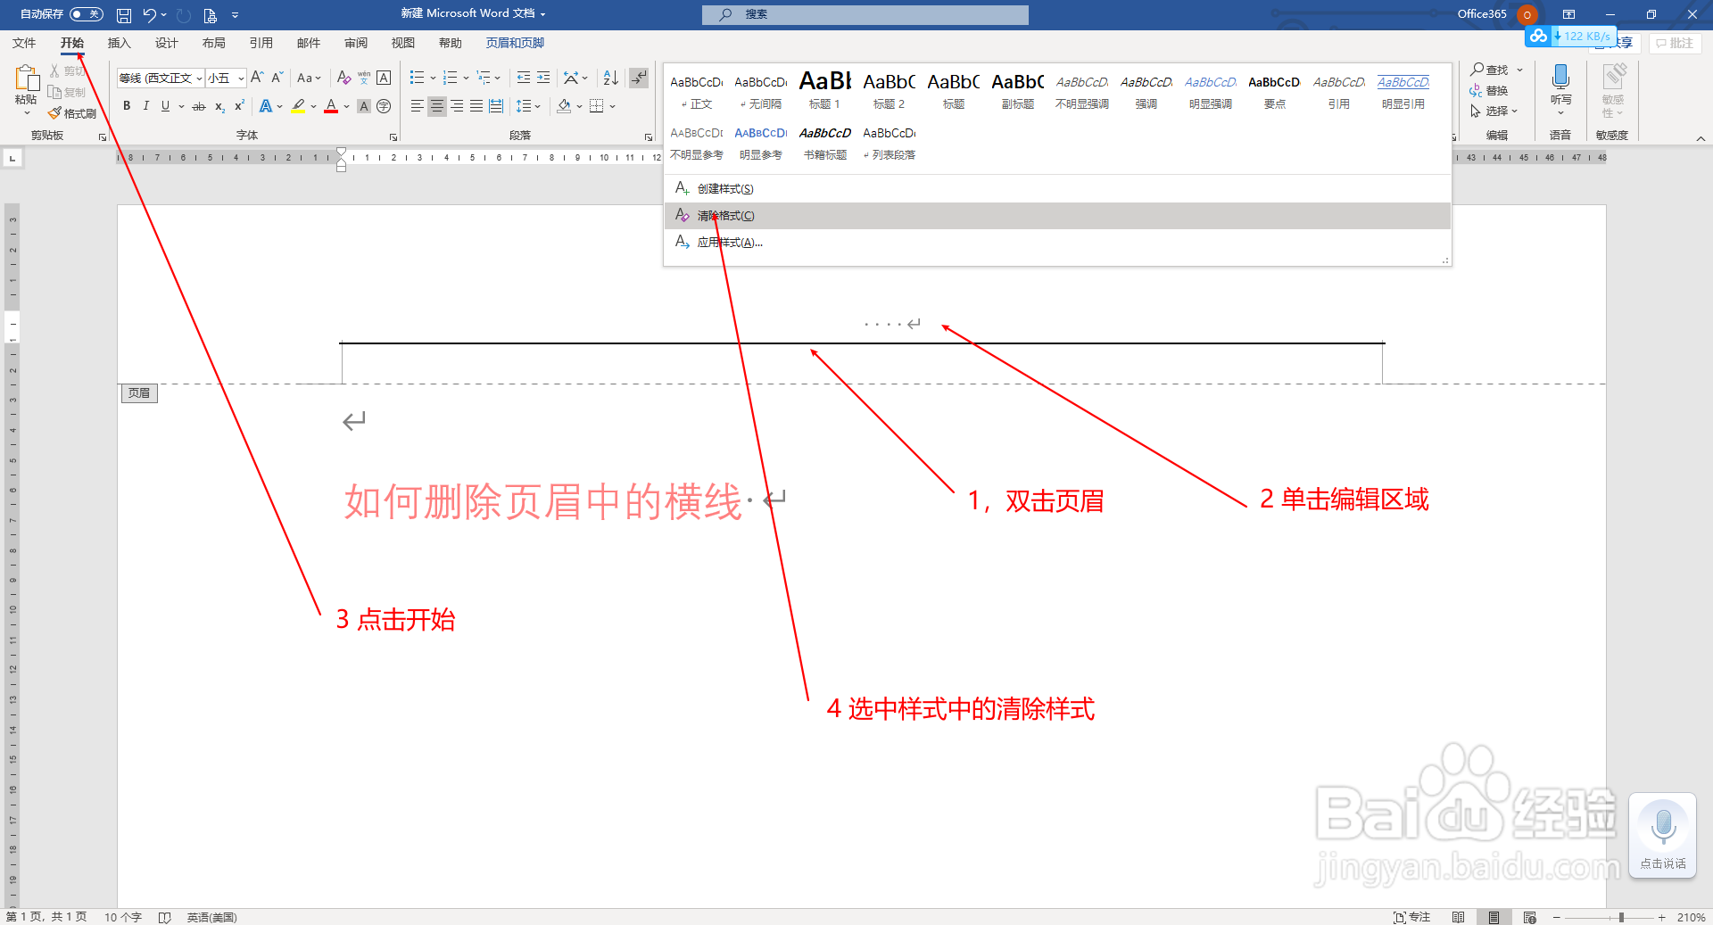Click the Enclosed Characters icon
Screen dimensions: 1713x925
384,106
